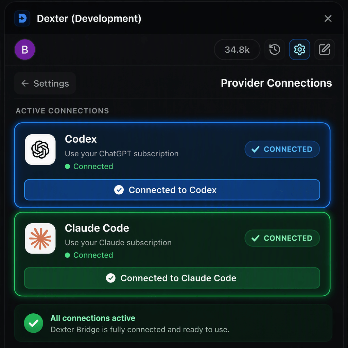The width and height of the screenshot is (348, 348).
Task: Click 'Use your Claude subscription' text
Action: coord(118,243)
